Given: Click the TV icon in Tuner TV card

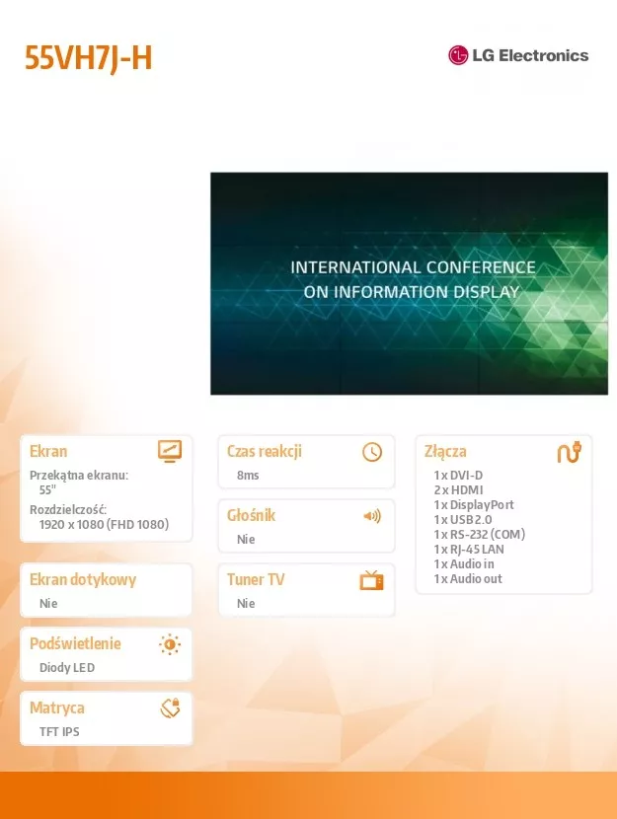Looking at the screenshot, I should tap(371, 580).
